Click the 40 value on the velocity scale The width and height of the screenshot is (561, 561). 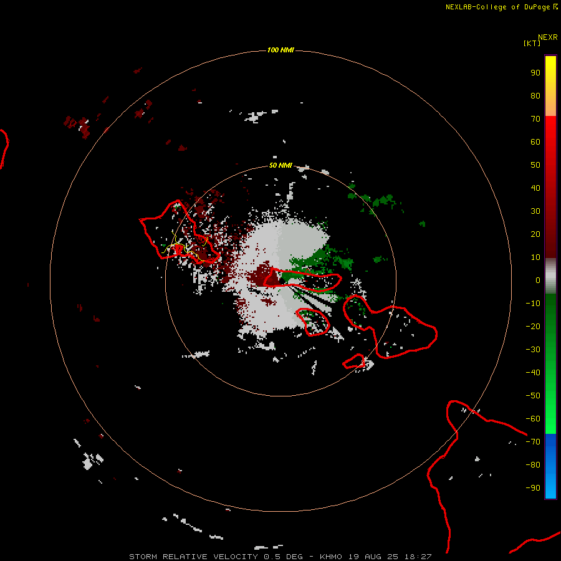[x=535, y=188]
